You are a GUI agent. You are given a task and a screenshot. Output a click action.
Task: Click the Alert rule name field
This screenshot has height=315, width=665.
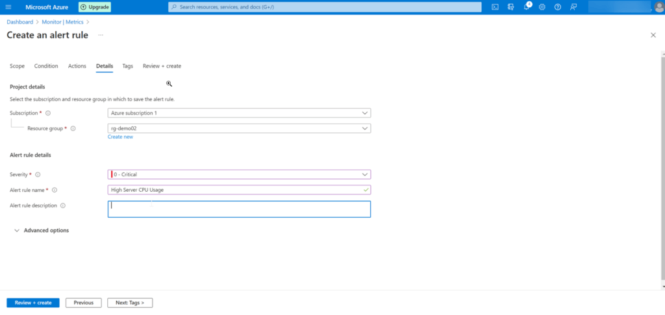tap(239, 190)
